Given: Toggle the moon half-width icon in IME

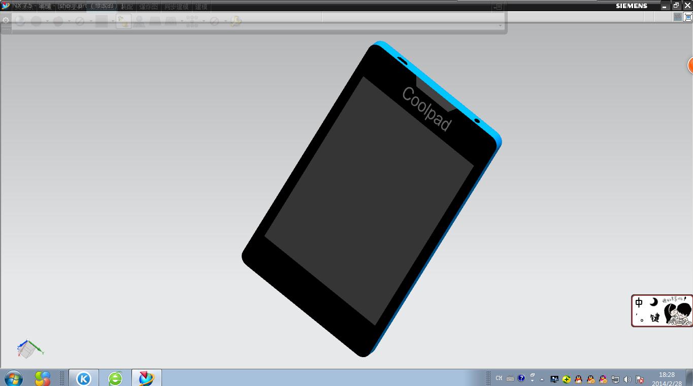Looking at the screenshot, I should [654, 302].
